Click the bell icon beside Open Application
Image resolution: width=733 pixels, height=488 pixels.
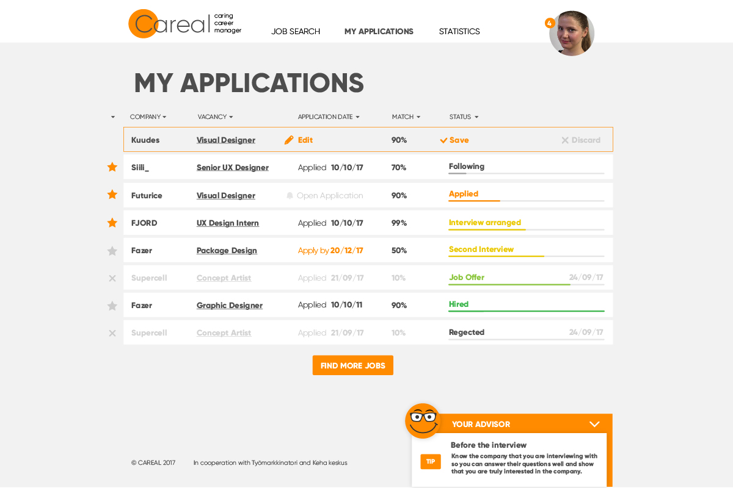coord(290,196)
